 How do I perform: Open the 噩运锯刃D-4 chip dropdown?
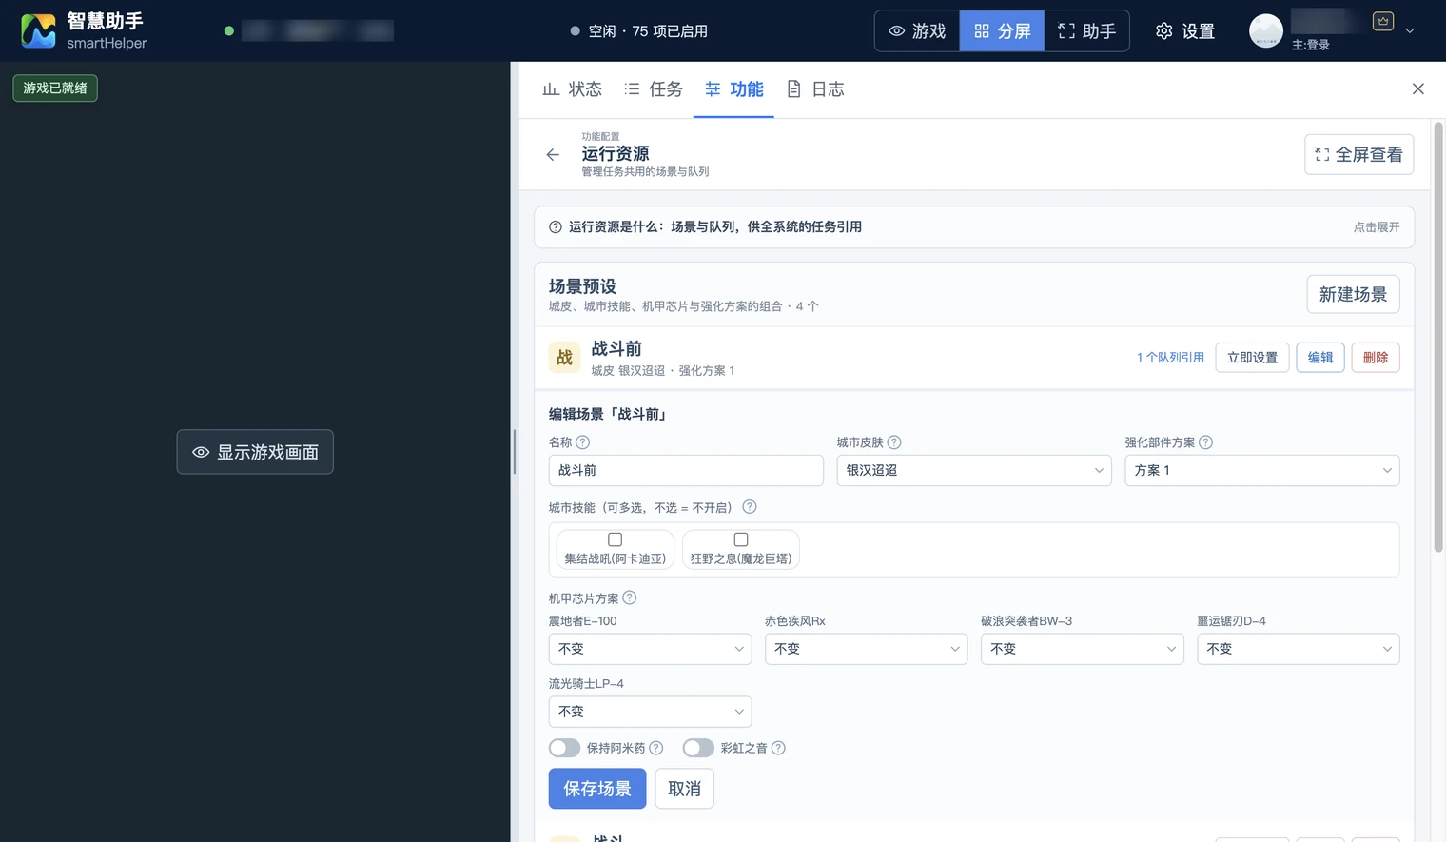[x=1299, y=649]
